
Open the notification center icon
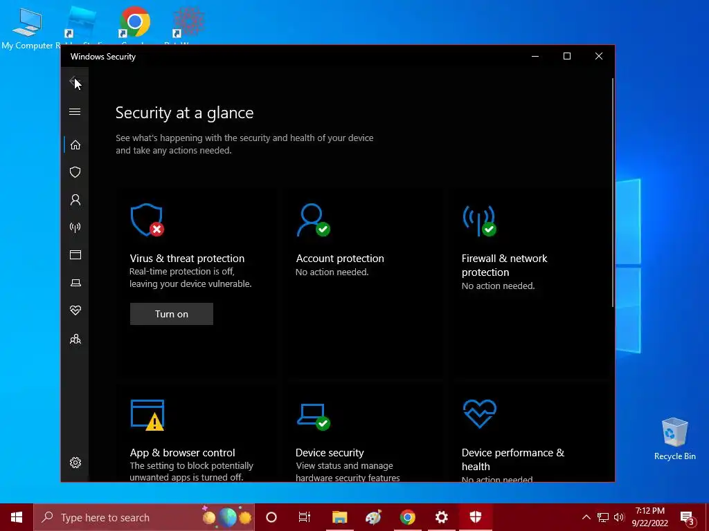pos(687,517)
